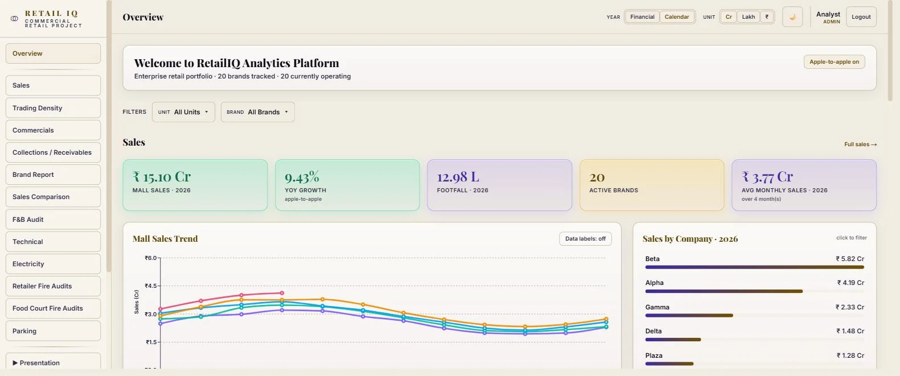Click the Welcome to RetailIQ heading
The width and height of the screenshot is (900, 376).
tap(236, 63)
